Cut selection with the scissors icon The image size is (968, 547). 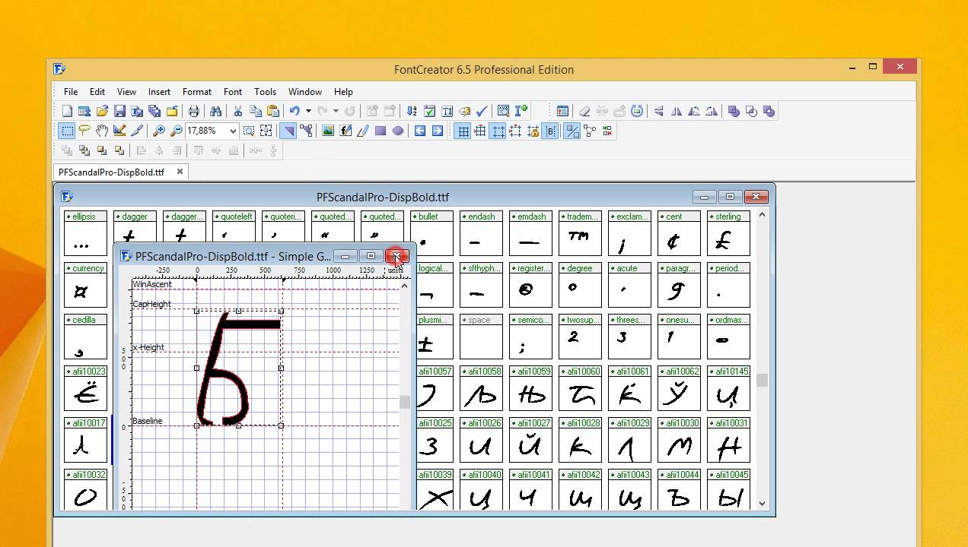click(237, 111)
